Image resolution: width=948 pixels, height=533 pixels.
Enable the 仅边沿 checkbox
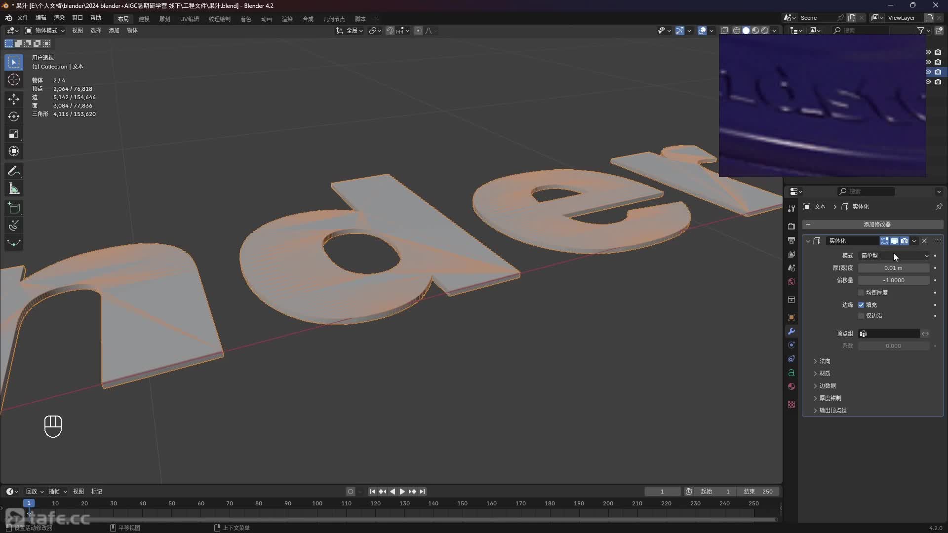[x=861, y=316]
